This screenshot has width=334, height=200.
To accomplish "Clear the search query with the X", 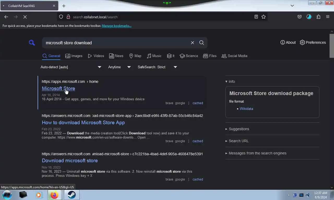I will [x=192, y=43].
